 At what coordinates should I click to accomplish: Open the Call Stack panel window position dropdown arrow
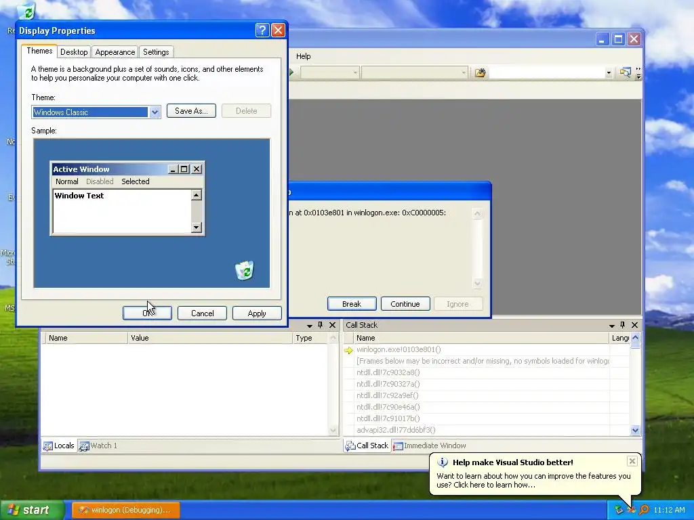(611, 326)
